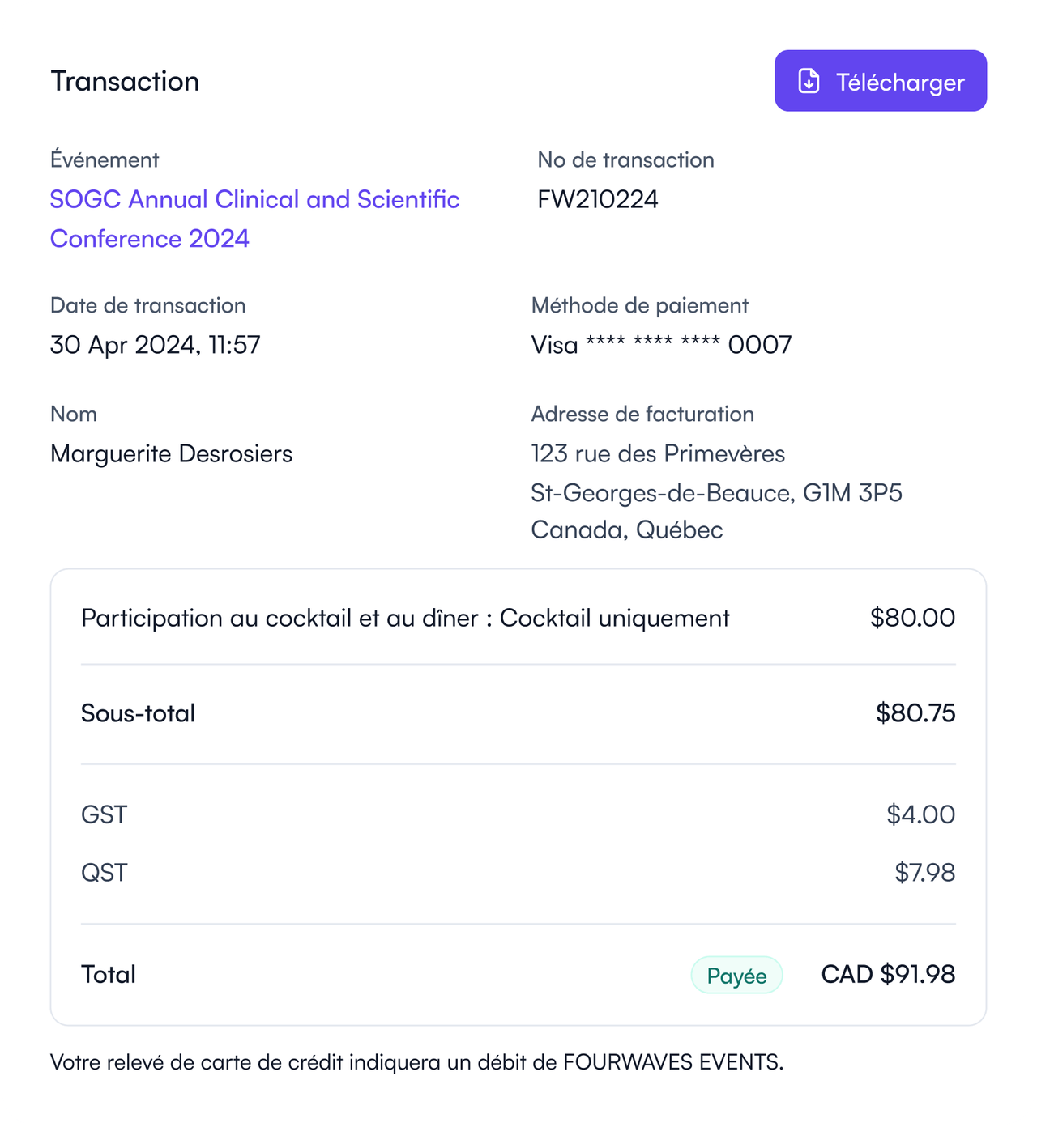Click the Sous-total amount $80.75
1037x1127 pixels.
click(x=915, y=713)
